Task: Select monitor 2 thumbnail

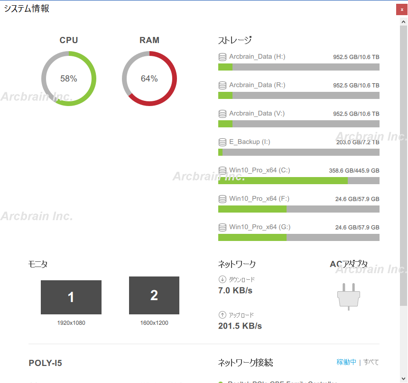Action: 154,295
